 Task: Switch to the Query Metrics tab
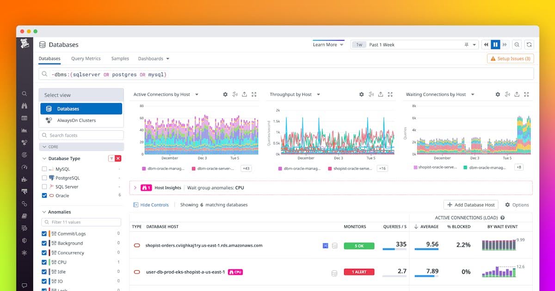86,59
